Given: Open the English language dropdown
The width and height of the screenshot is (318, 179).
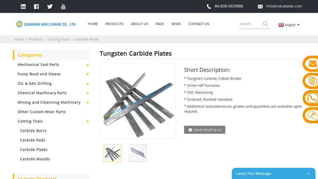Looking at the screenshot, I should click(289, 25).
